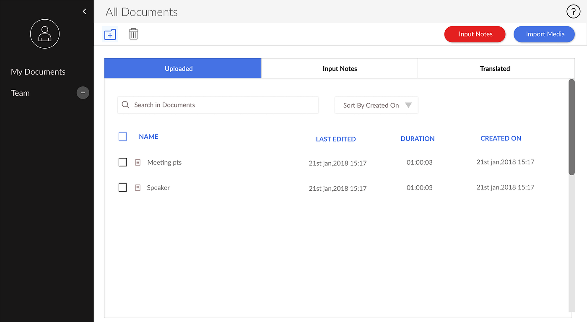
Task: Click the duration value of Speaker
Action: [x=419, y=188]
